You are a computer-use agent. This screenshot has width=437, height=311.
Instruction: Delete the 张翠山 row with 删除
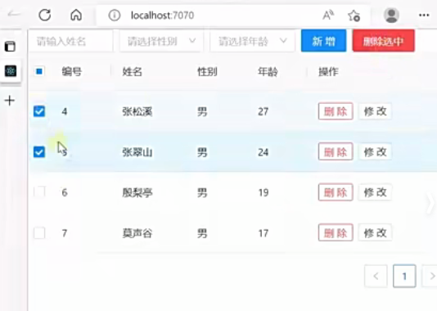(x=336, y=151)
